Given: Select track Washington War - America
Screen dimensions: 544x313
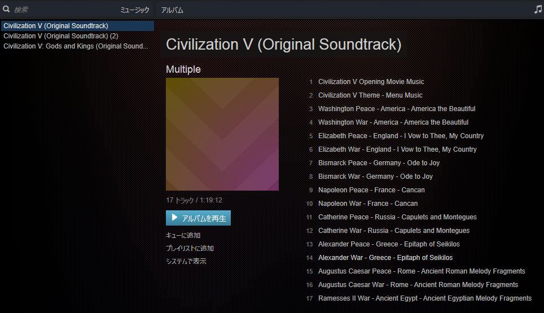Looking at the screenshot, I should (x=393, y=122).
